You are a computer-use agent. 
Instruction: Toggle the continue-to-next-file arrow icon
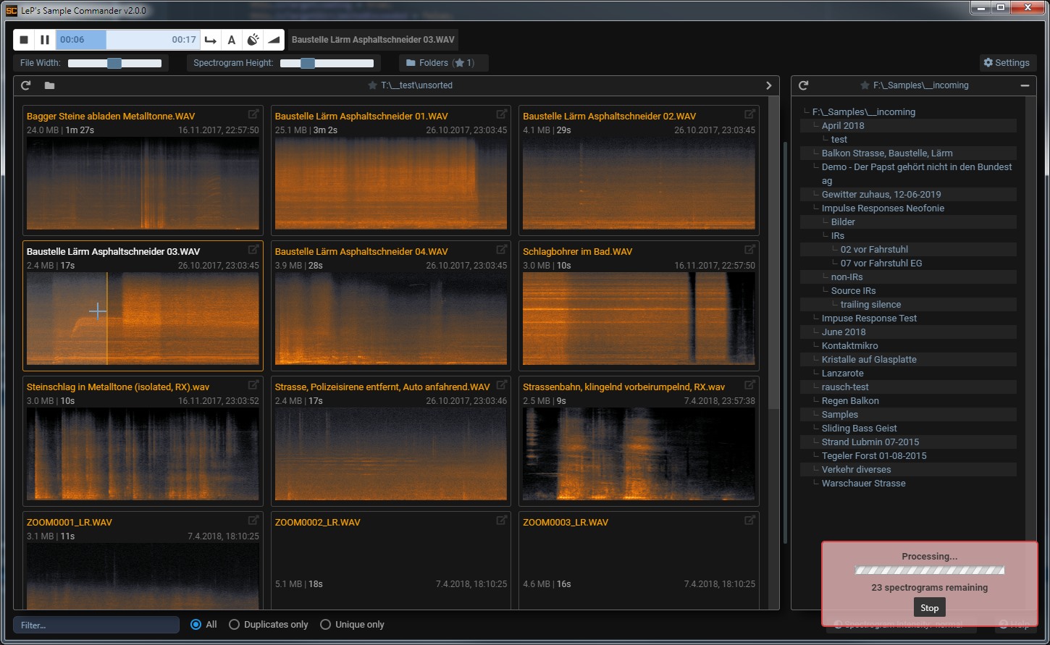(210, 40)
